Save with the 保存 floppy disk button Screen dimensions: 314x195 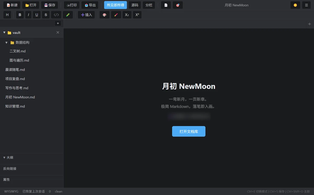click(50, 5)
